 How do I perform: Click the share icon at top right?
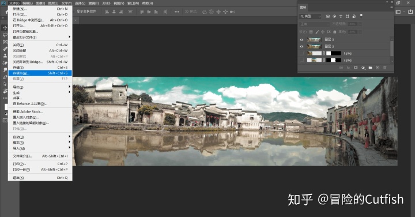pyautogui.click(x=410, y=12)
